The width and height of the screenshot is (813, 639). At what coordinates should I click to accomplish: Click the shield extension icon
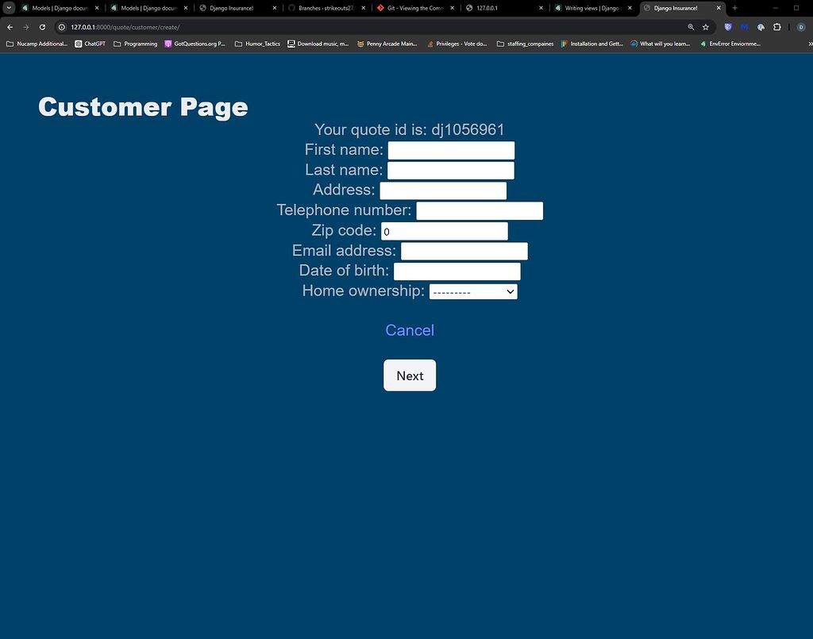pyautogui.click(x=727, y=26)
